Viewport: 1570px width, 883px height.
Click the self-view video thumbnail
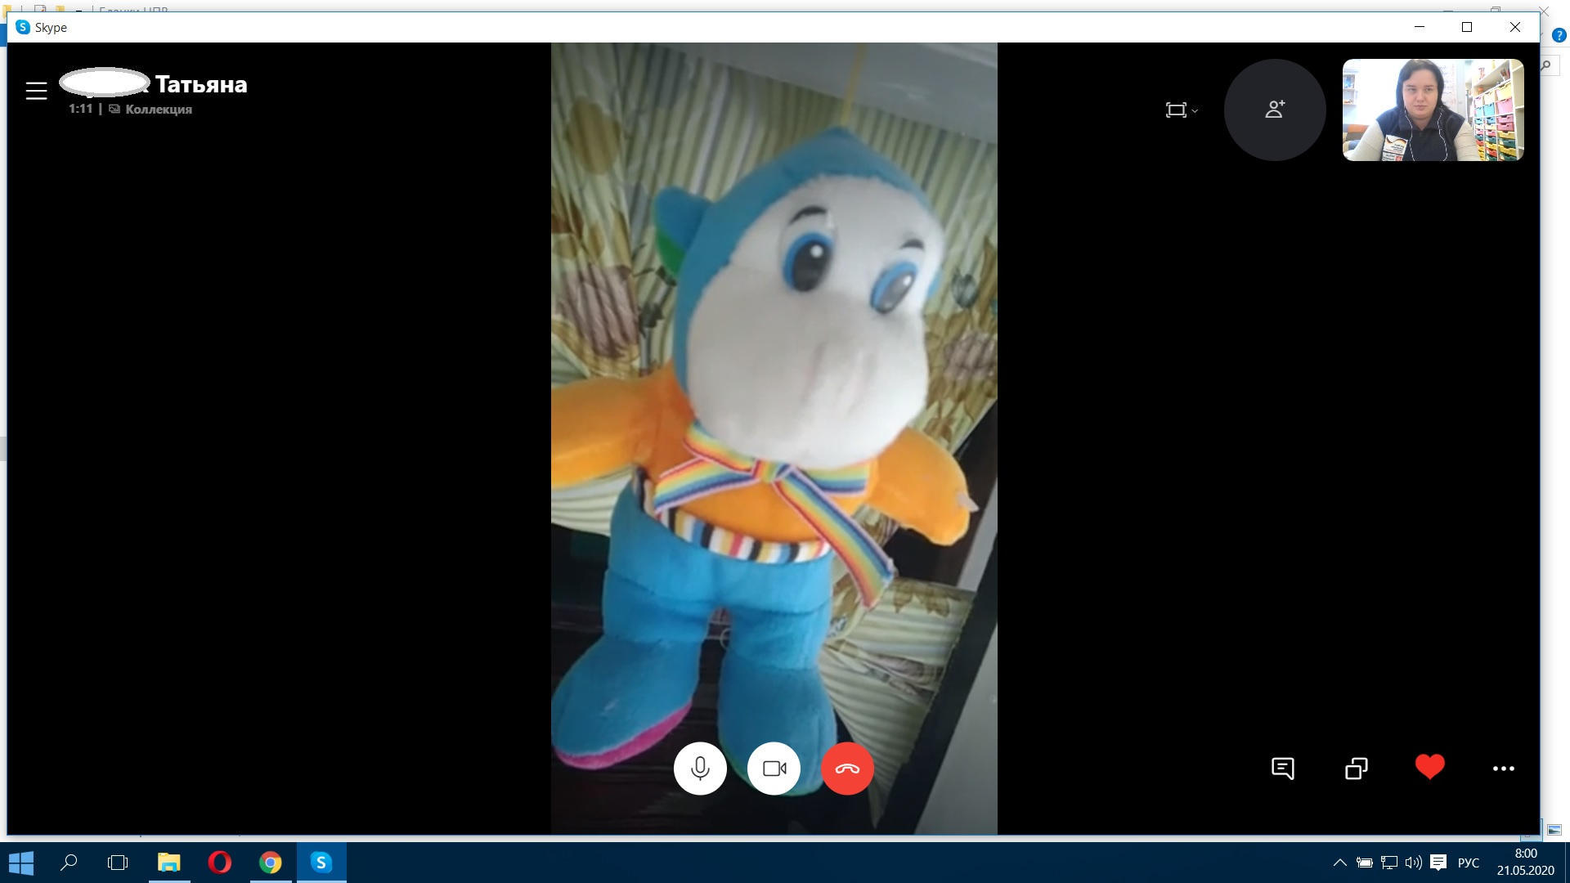click(1433, 110)
